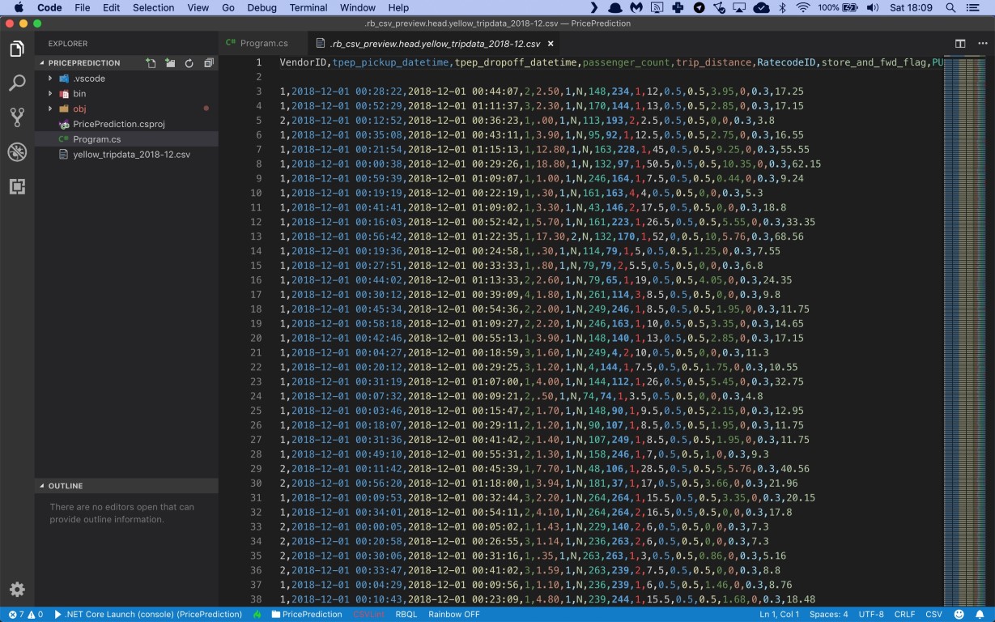Toggle Rainbow OFF in status bar
Screen dimensions: 995x622
[454, 615]
